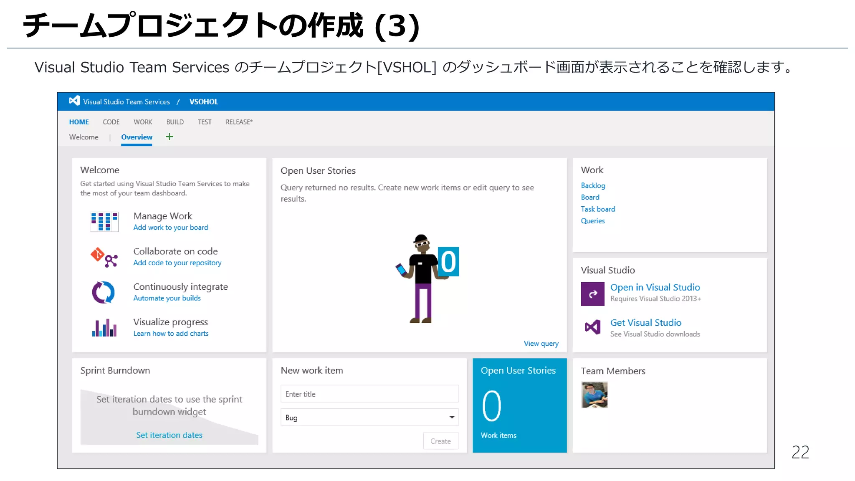Image resolution: width=855 pixels, height=481 pixels.
Task: Open the BUILD hub
Action: click(x=175, y=122)
